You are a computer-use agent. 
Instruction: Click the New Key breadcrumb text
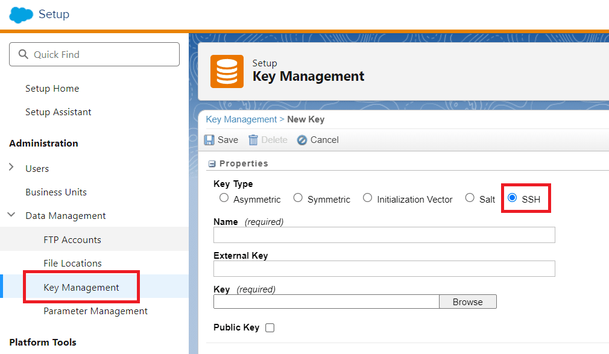tap(306, 119)
